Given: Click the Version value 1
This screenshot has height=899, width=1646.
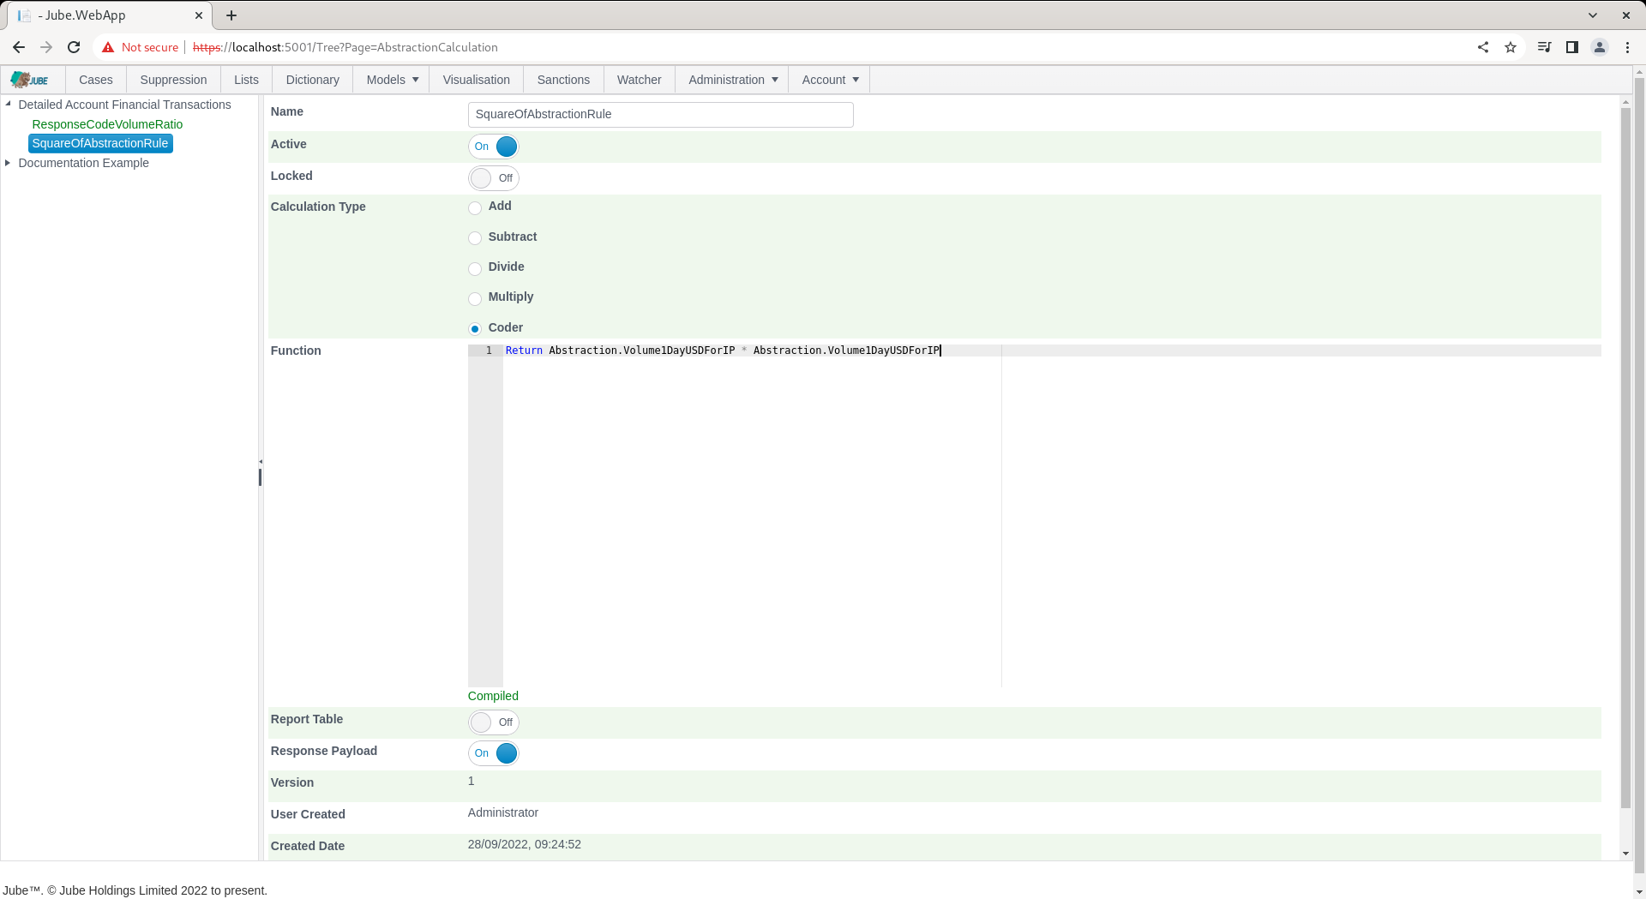Looking at the screenshot, I should tap(471, 781).
